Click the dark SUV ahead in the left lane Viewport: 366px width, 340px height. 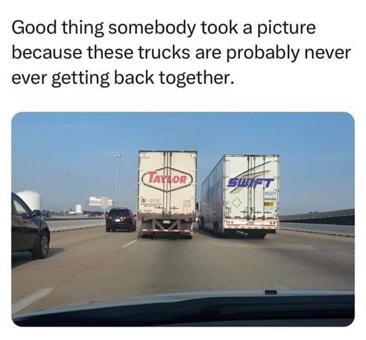coord(121,220)
